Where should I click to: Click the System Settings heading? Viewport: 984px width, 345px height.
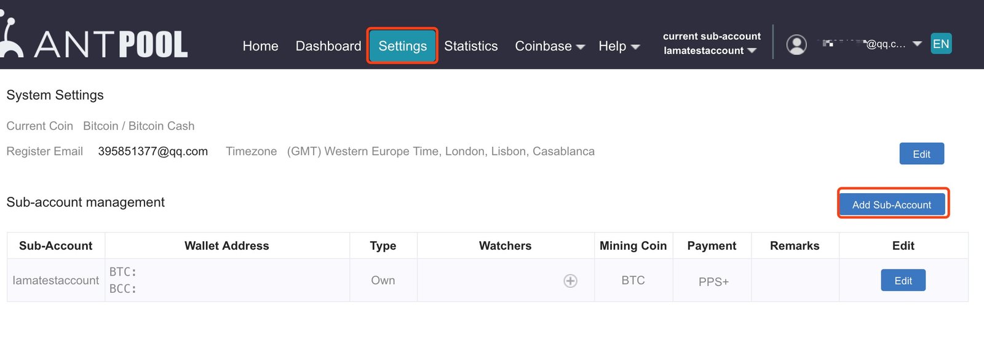pyautogui.click(x=55, y=95)
